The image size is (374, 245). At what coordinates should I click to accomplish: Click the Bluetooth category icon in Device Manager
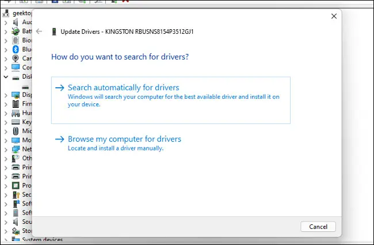[x=16, y=49]
